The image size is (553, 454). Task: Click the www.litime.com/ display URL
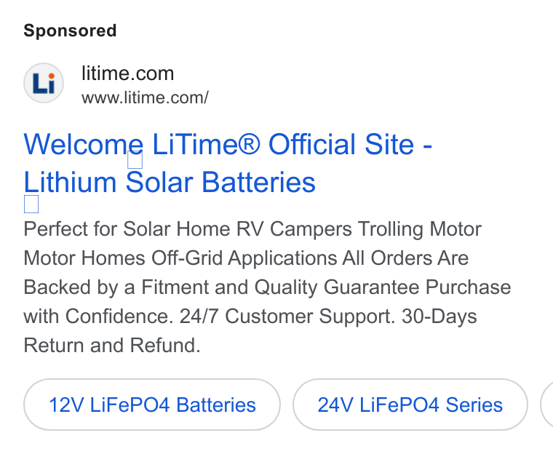(145, 97)
